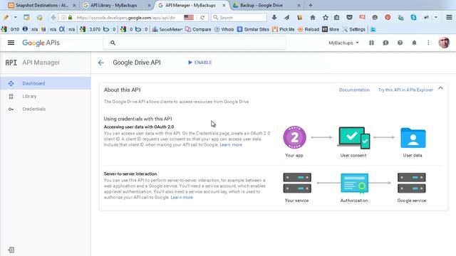456x256 pixels.
Task: Click the home icon in the browser toolbar
Action: (x=313, y=17)
